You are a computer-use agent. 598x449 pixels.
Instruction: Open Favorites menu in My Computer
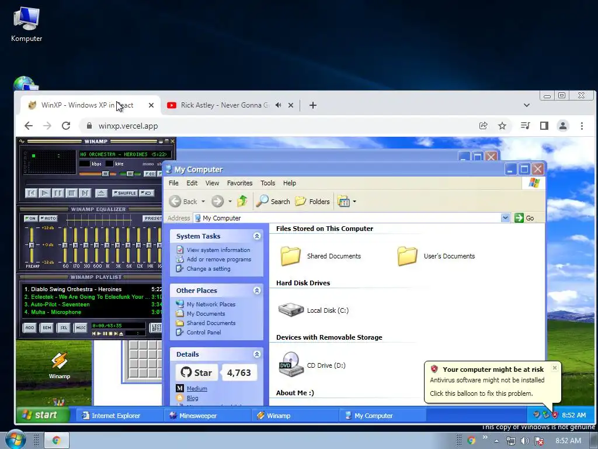(x=239, y=183)
